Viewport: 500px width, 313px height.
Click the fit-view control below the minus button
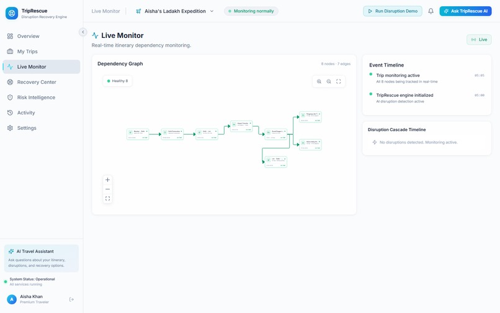pyautogui.click(x=107, y=198)
